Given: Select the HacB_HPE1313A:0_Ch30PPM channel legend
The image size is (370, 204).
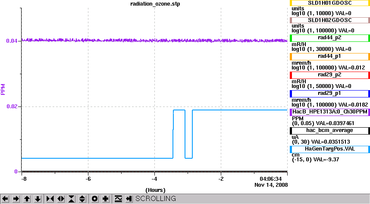Looking at the screenshot, I should tap(329, 112).
